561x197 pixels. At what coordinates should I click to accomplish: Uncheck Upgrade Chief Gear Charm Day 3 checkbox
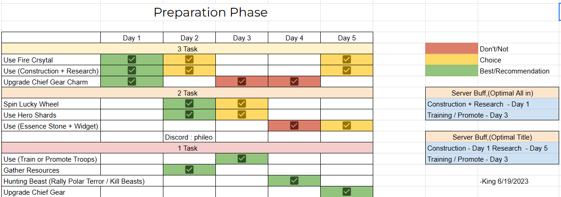point(242,81)
